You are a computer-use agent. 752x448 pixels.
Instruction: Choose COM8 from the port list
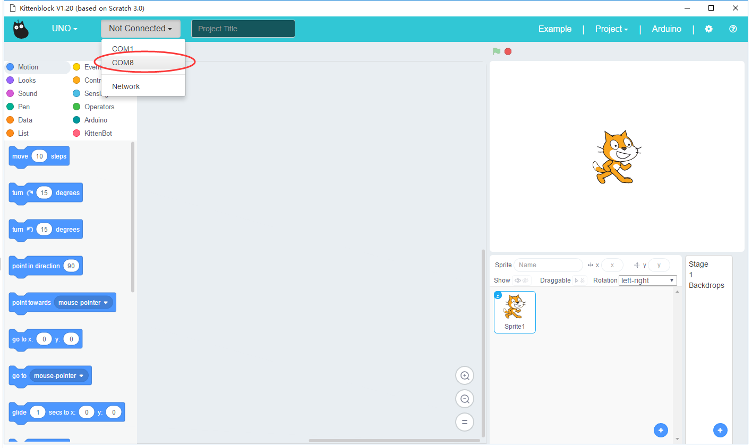[143, 63]
